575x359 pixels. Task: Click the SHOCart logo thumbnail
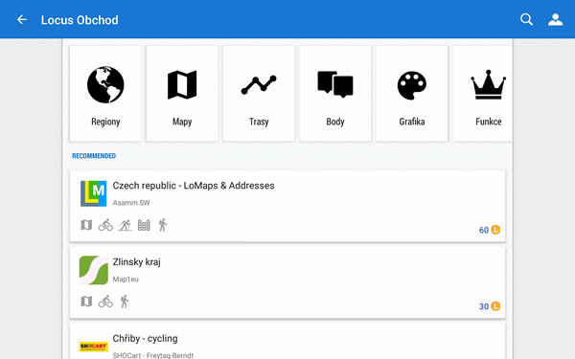point(94,347)
